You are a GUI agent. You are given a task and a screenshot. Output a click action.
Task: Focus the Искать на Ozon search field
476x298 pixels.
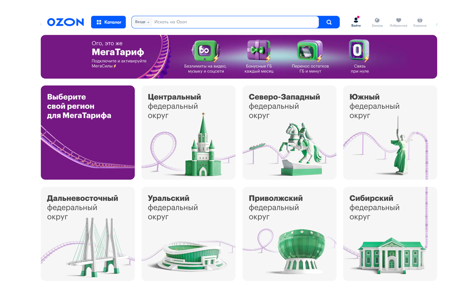point(235,22)
